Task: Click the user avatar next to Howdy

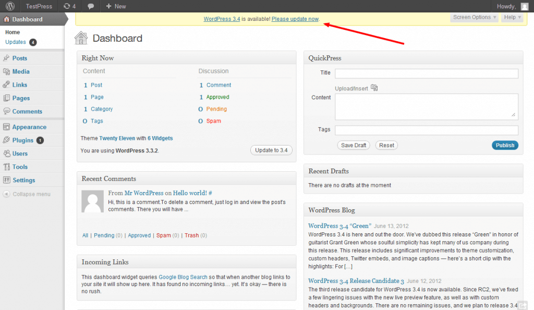Action: 525,6
